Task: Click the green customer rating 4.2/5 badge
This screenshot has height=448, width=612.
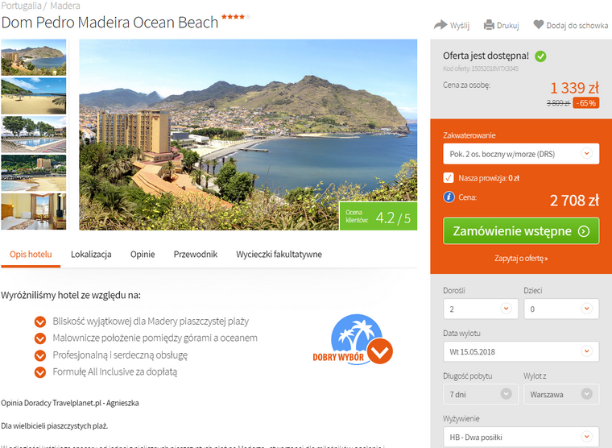Action: [x=378, y=216]
